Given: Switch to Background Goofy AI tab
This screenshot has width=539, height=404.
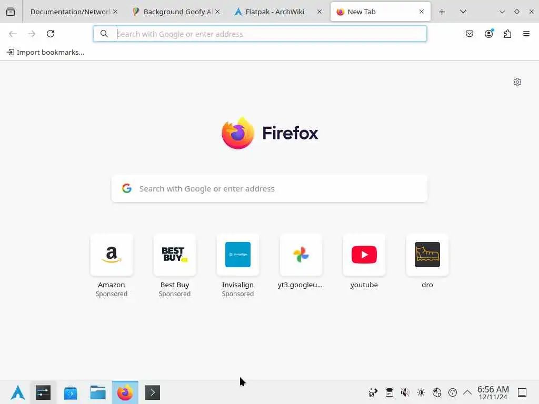Looking at the screenshot, I should [x=172, y=12].
